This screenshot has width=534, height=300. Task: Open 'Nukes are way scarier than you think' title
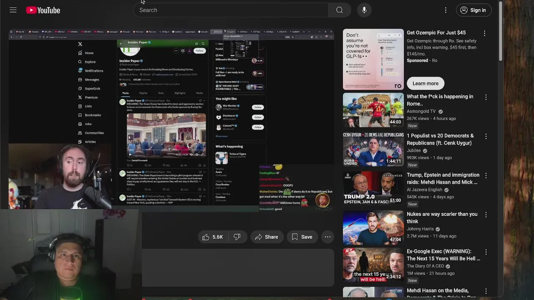[x=442, y=217]
